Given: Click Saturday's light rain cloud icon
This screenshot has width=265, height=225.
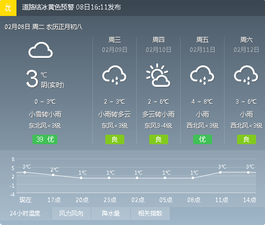Looking at the screenshot, I should (246, 75).
